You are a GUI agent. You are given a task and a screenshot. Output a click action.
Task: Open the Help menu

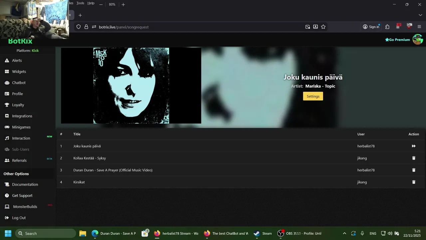pos(91,3)
